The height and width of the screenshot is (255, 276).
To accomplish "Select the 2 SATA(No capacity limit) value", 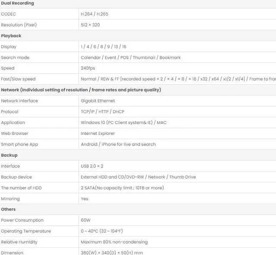I will (122, 188).
